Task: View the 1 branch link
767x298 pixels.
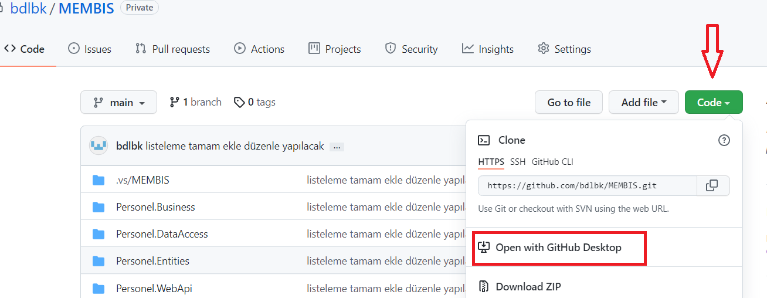Action: (x=195, y=102)
